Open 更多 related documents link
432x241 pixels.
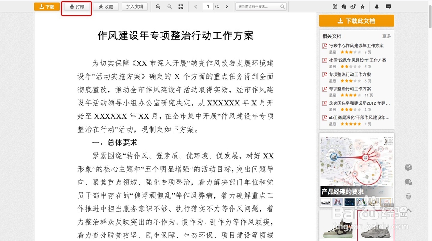pos(386,36)
